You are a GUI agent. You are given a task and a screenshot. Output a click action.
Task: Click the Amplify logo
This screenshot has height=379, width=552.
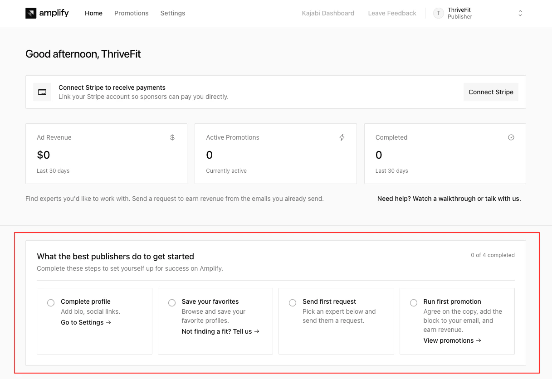click(47, 13)
